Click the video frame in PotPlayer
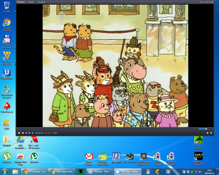Image resolution: width=219 pixels, height=175 pixels. point(115,66)
